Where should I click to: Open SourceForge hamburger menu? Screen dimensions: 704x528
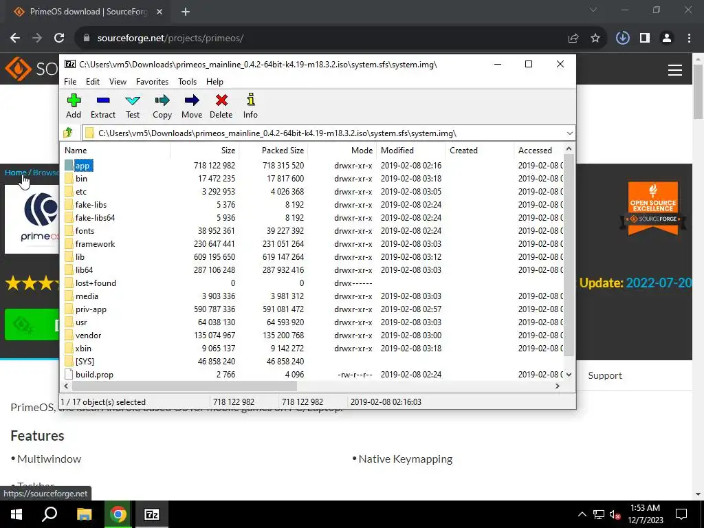coord(675,70)
